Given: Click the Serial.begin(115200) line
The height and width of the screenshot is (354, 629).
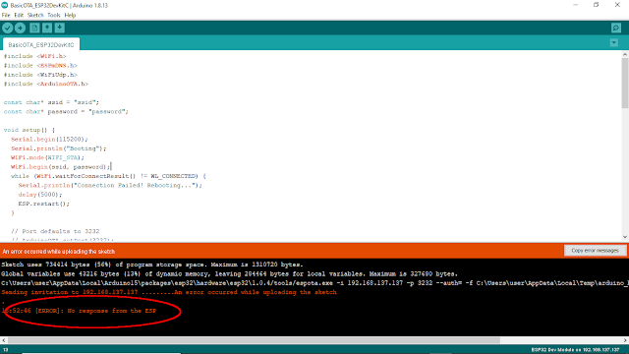Looking at the screenshot, I should (49, 140).
